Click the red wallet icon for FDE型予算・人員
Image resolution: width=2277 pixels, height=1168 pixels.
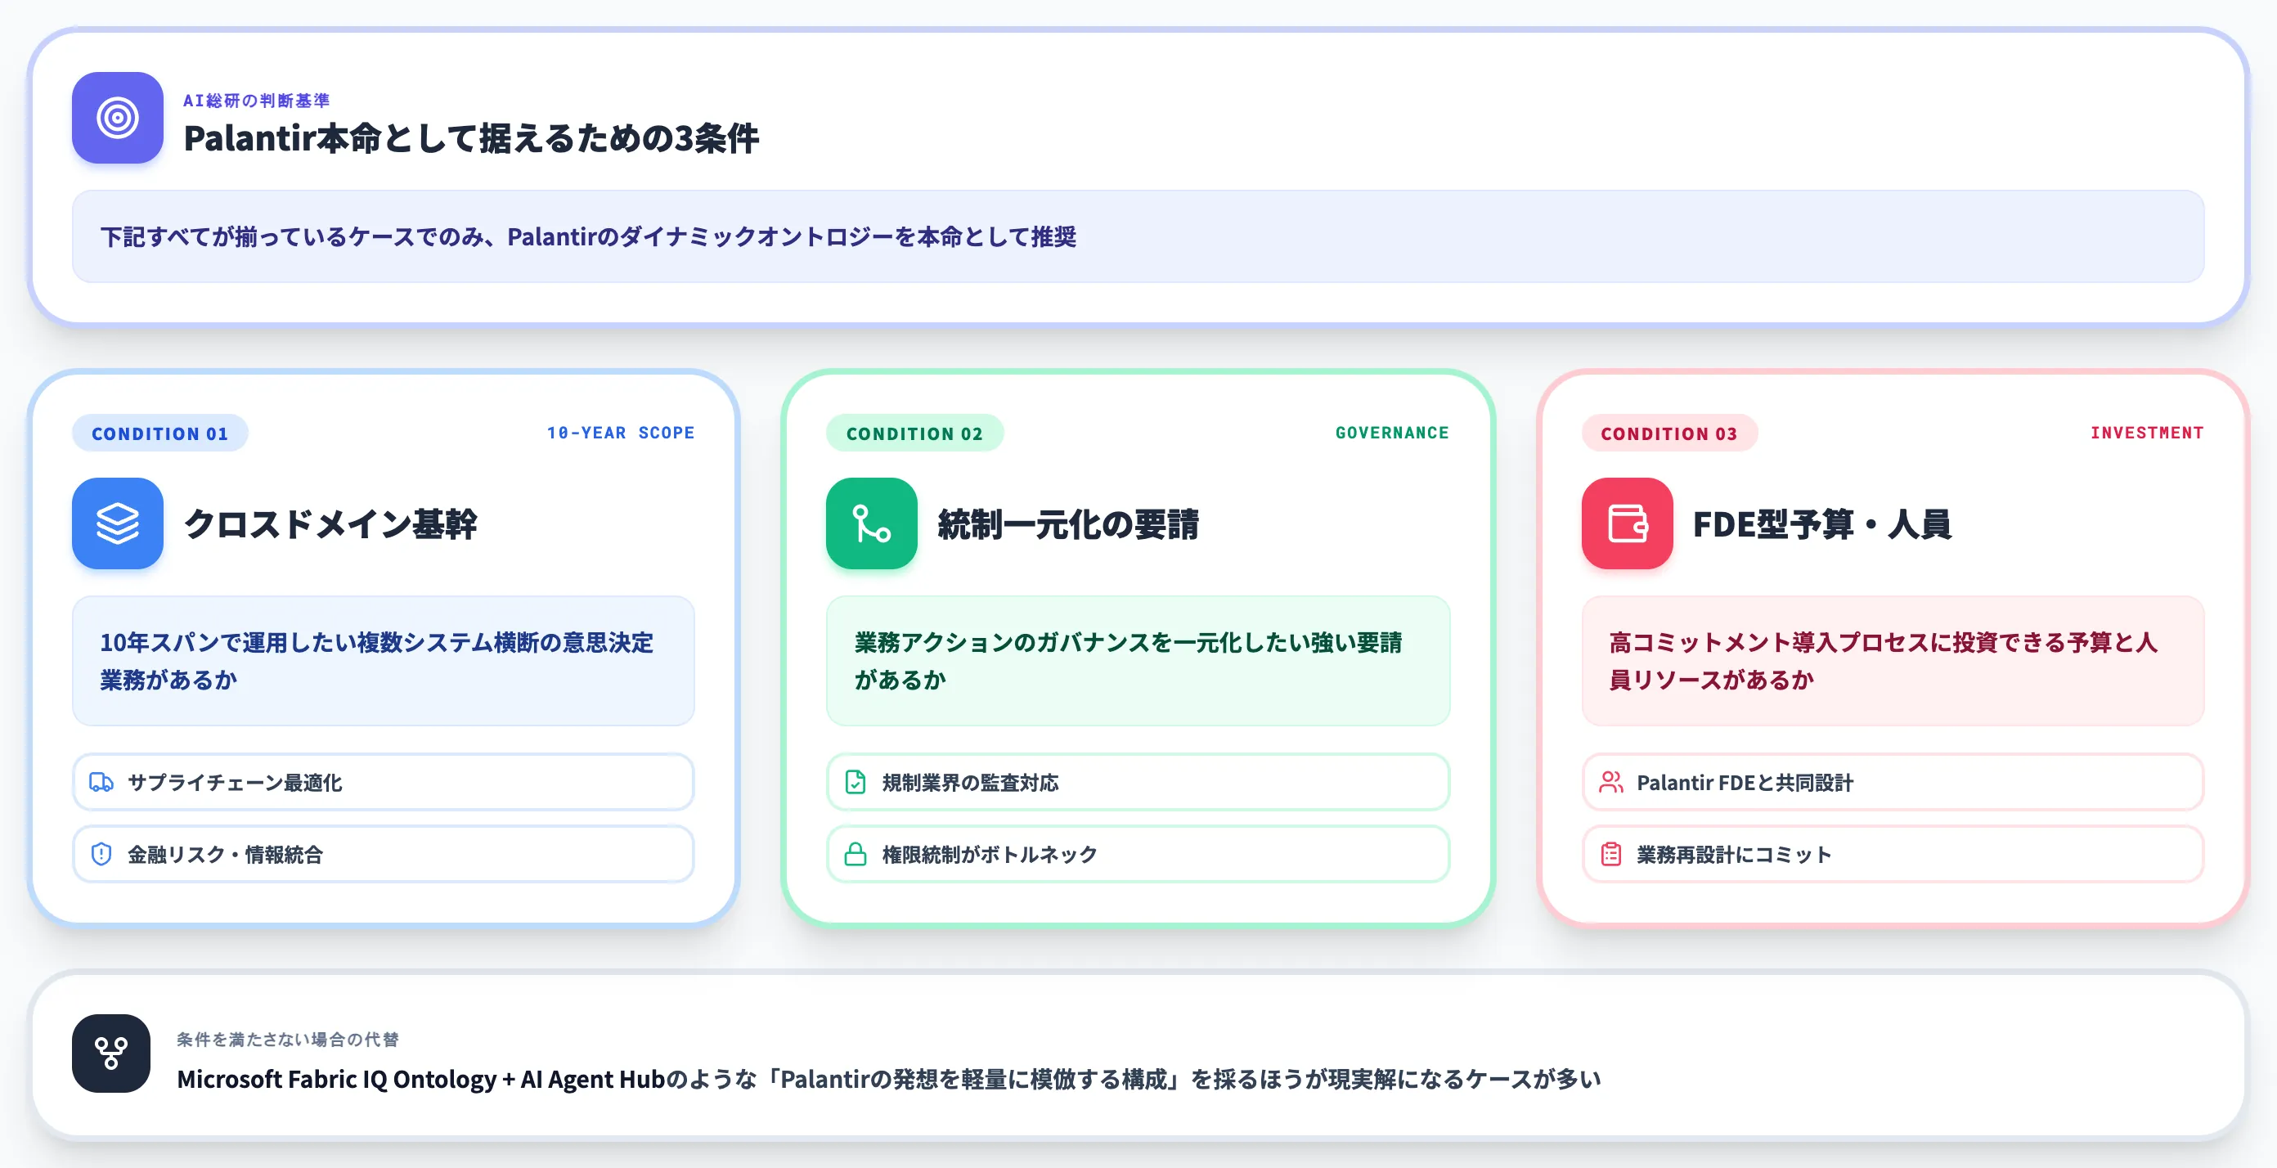[x=1628, y=523]
